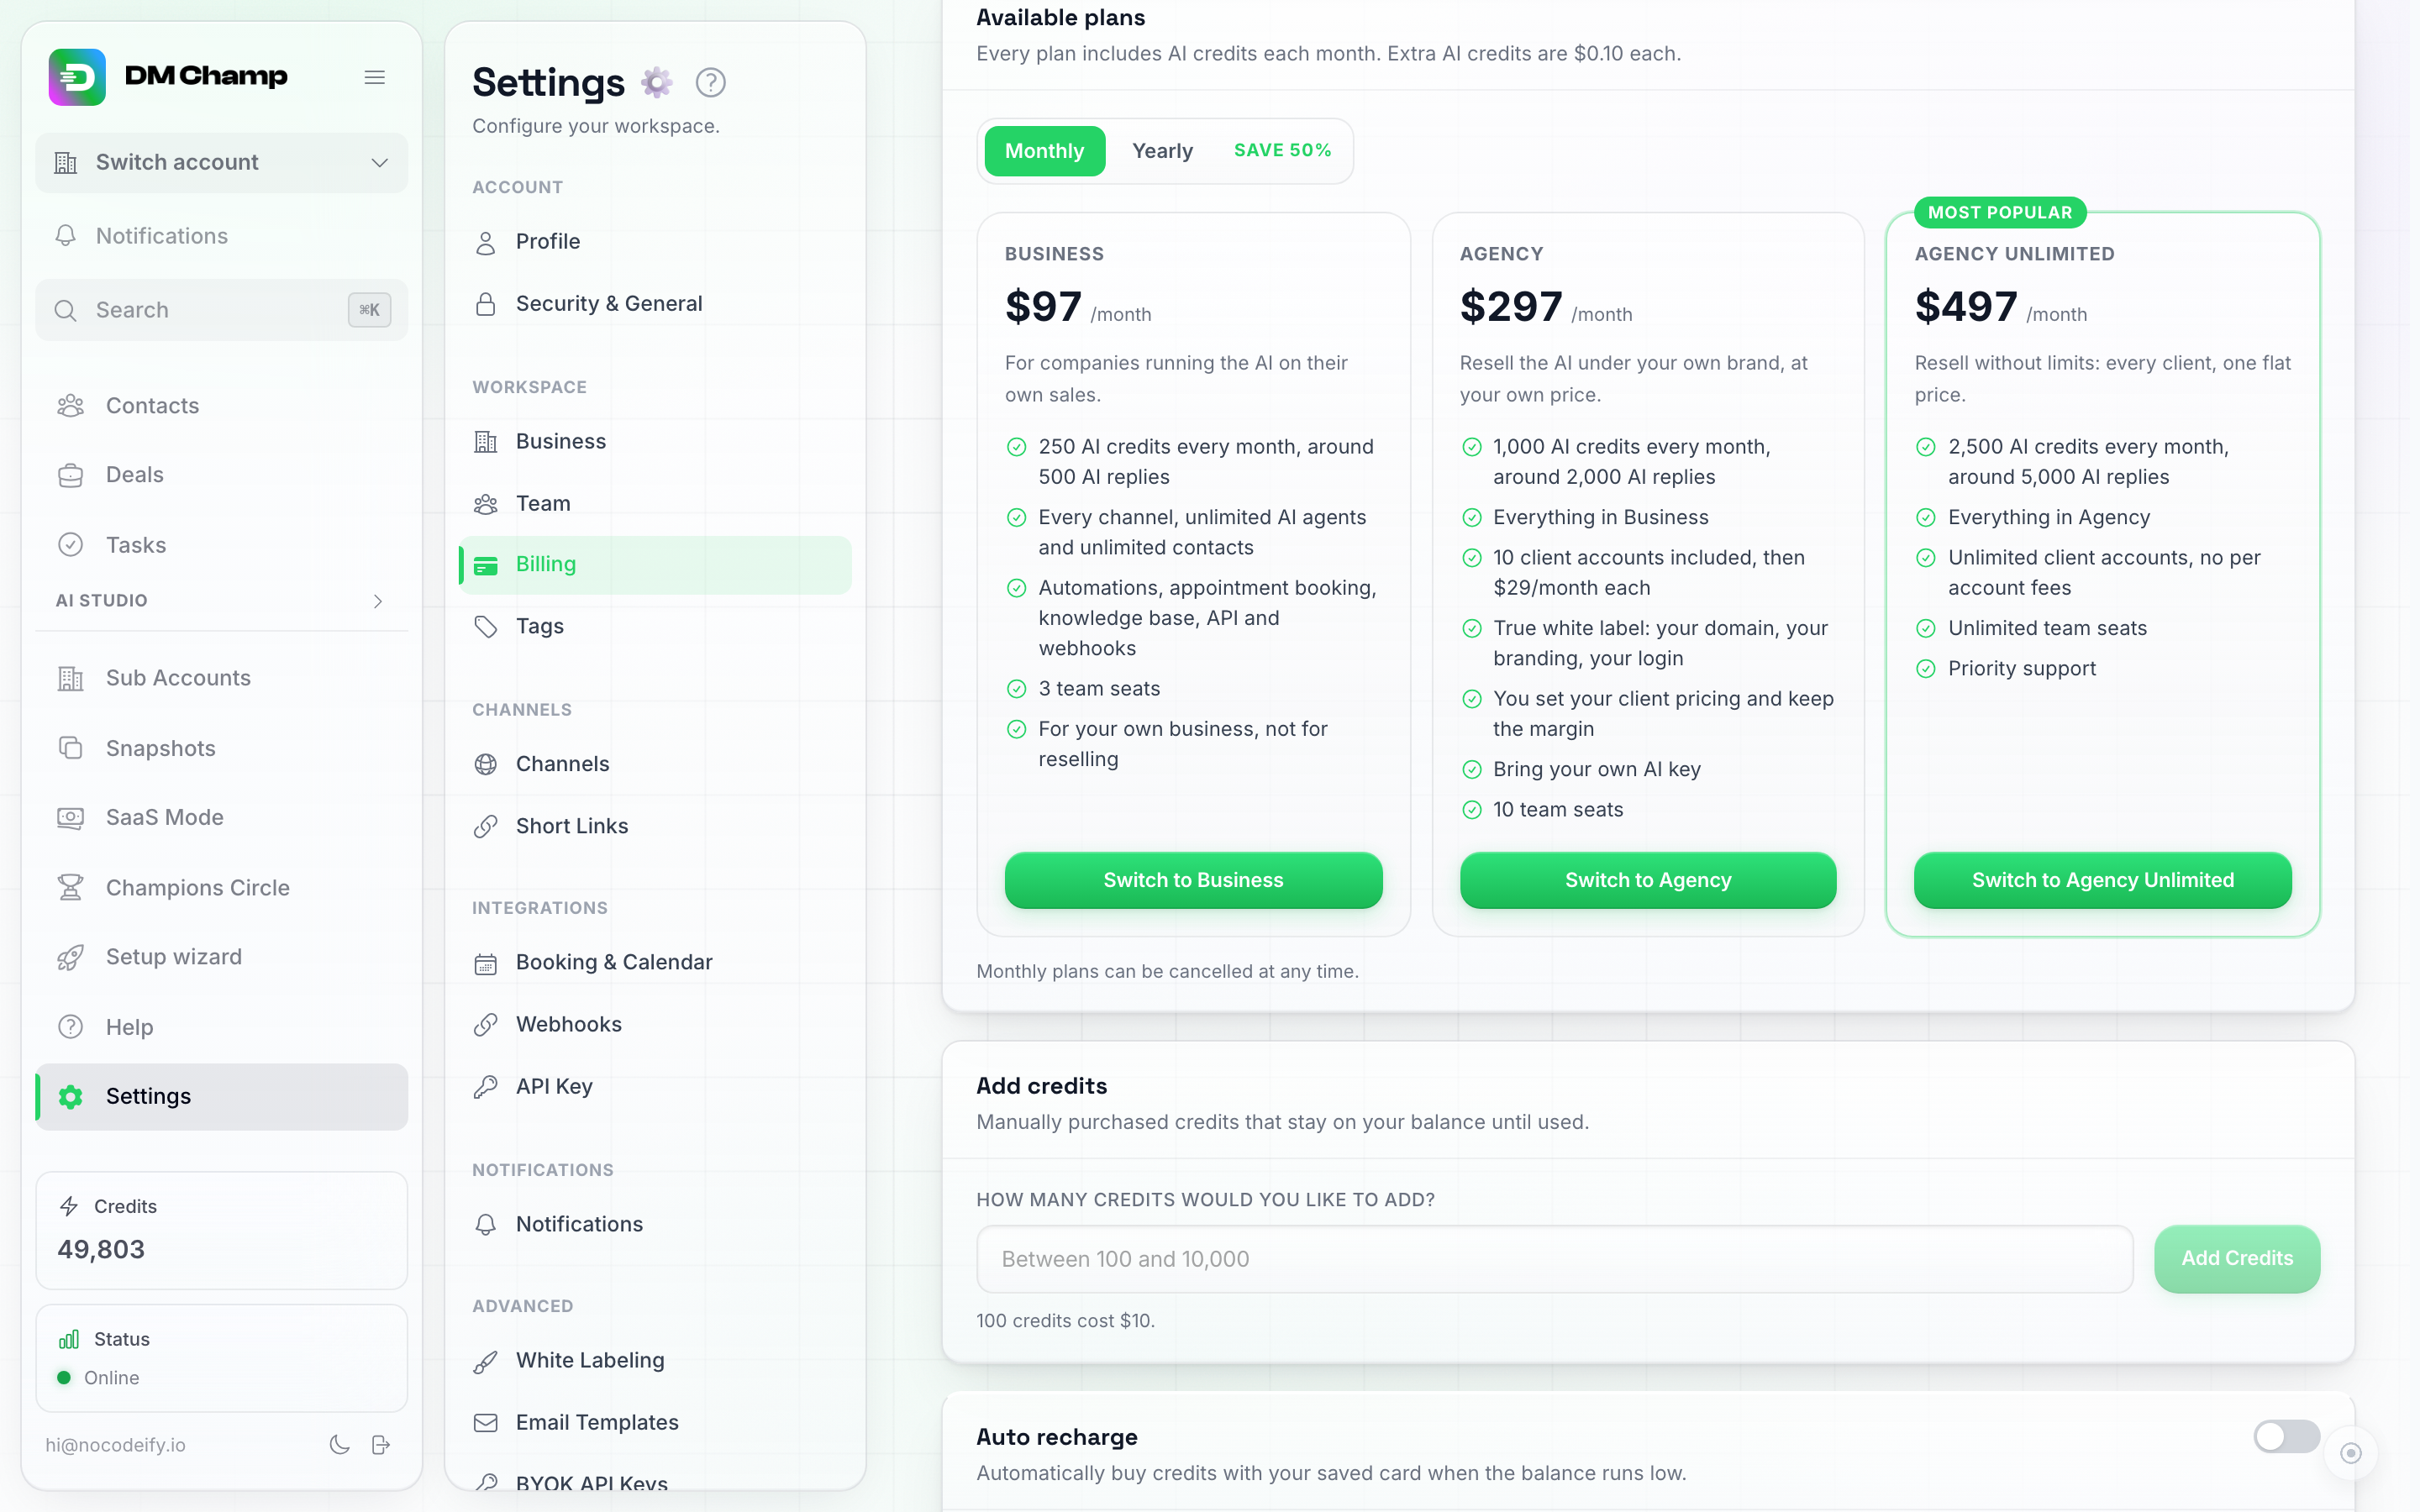Click Switch to Agency button
Screen dimensions: 2420x1512
tap(1648, 880)
